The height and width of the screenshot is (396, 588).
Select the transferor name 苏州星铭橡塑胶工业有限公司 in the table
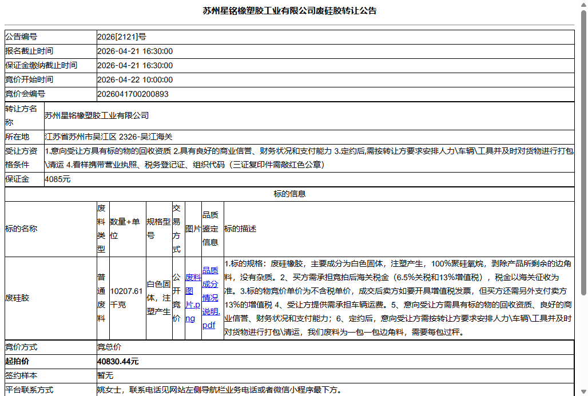coord(97,115)
